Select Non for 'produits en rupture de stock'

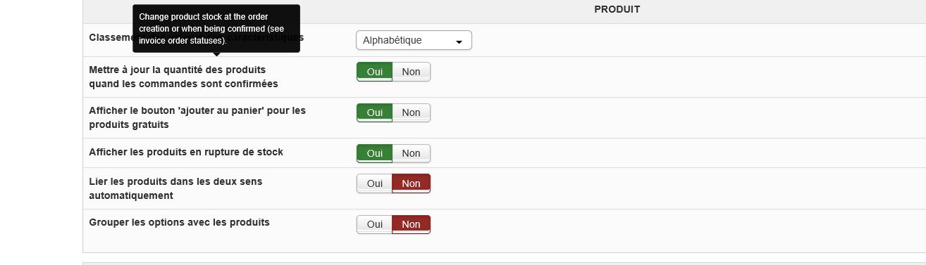pyautogui.click(x=411, y=153)
